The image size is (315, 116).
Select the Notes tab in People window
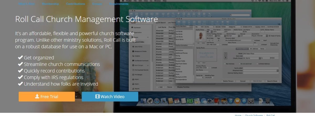point(262,49)
